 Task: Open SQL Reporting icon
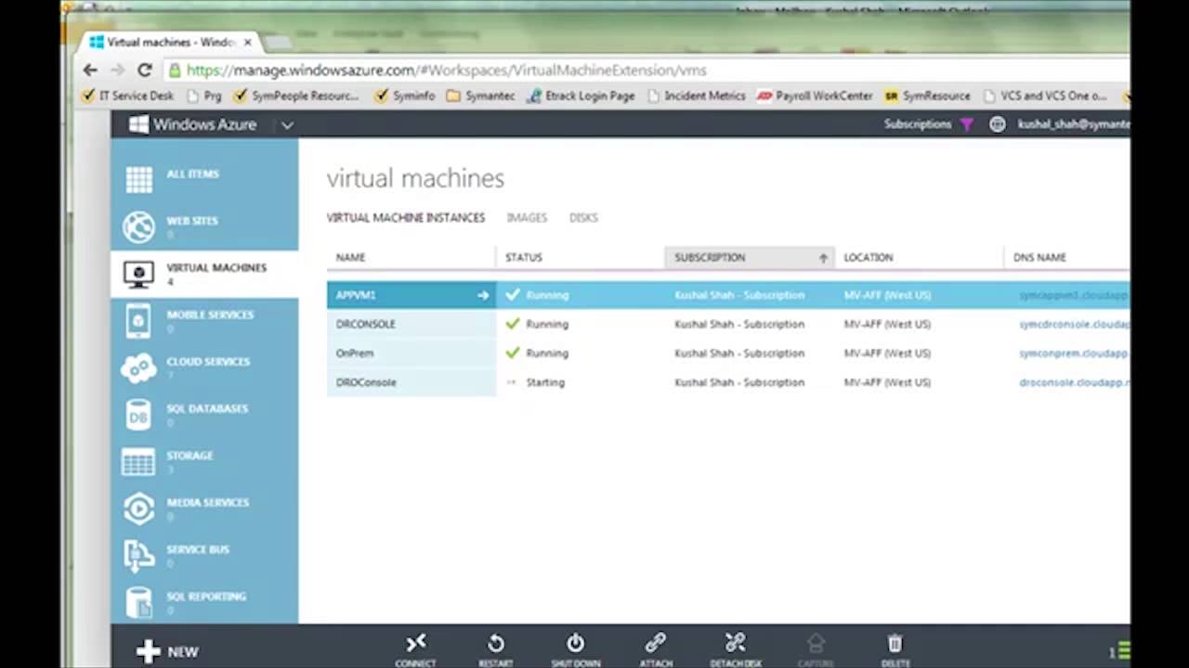click(139, 603)
